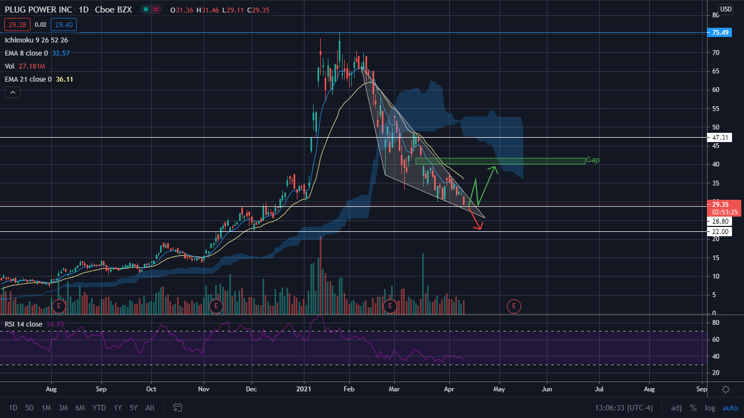The image size is (744, 418).
Task: Click the L29.11 low value in header
Action: coord(232,10)
